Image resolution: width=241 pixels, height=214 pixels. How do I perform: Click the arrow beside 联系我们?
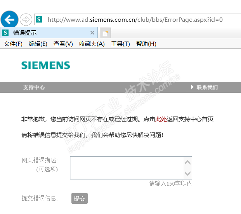click(x=192, y=87)
